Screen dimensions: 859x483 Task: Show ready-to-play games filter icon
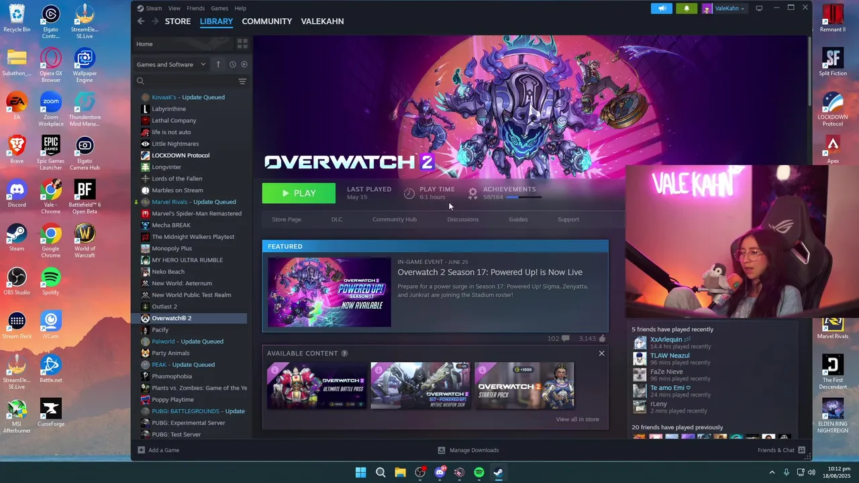(244, 64)
